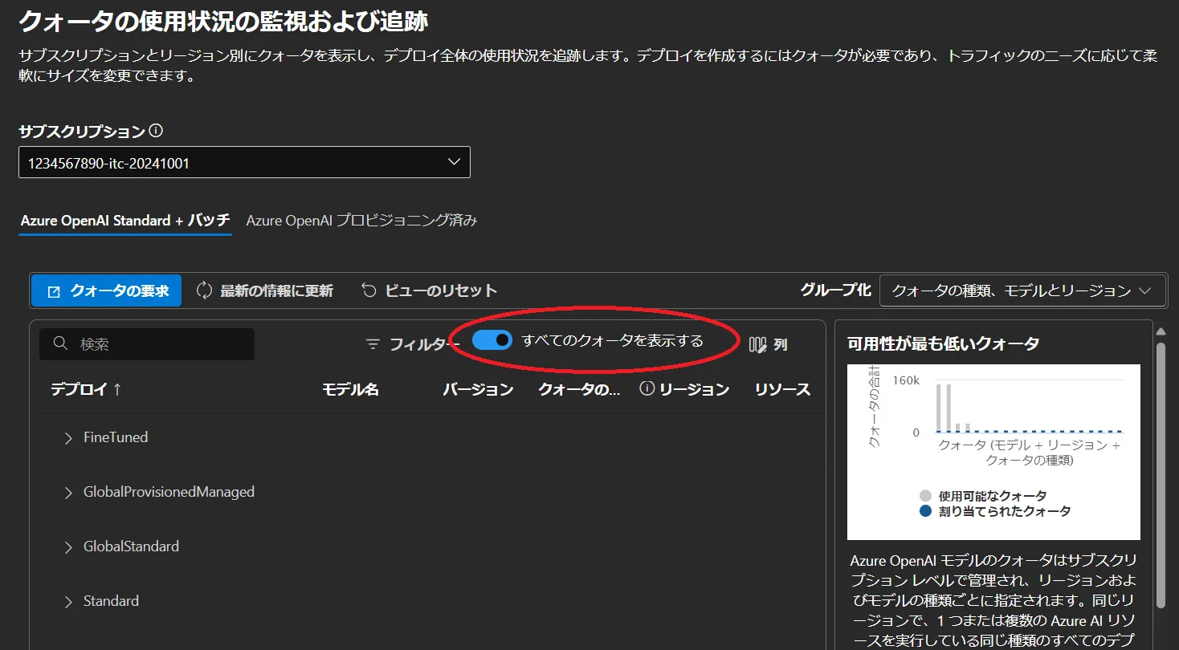The image size is (1179, 650).
Task: Click the right panel vertical scrollbar
Action: (x=1160, y=473)
